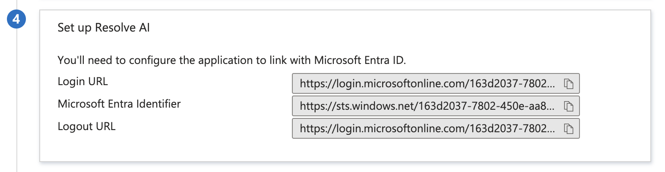This screenshot has width=665, height=172.
Task: Focus the Login URL text field
Action: [436, 84]
